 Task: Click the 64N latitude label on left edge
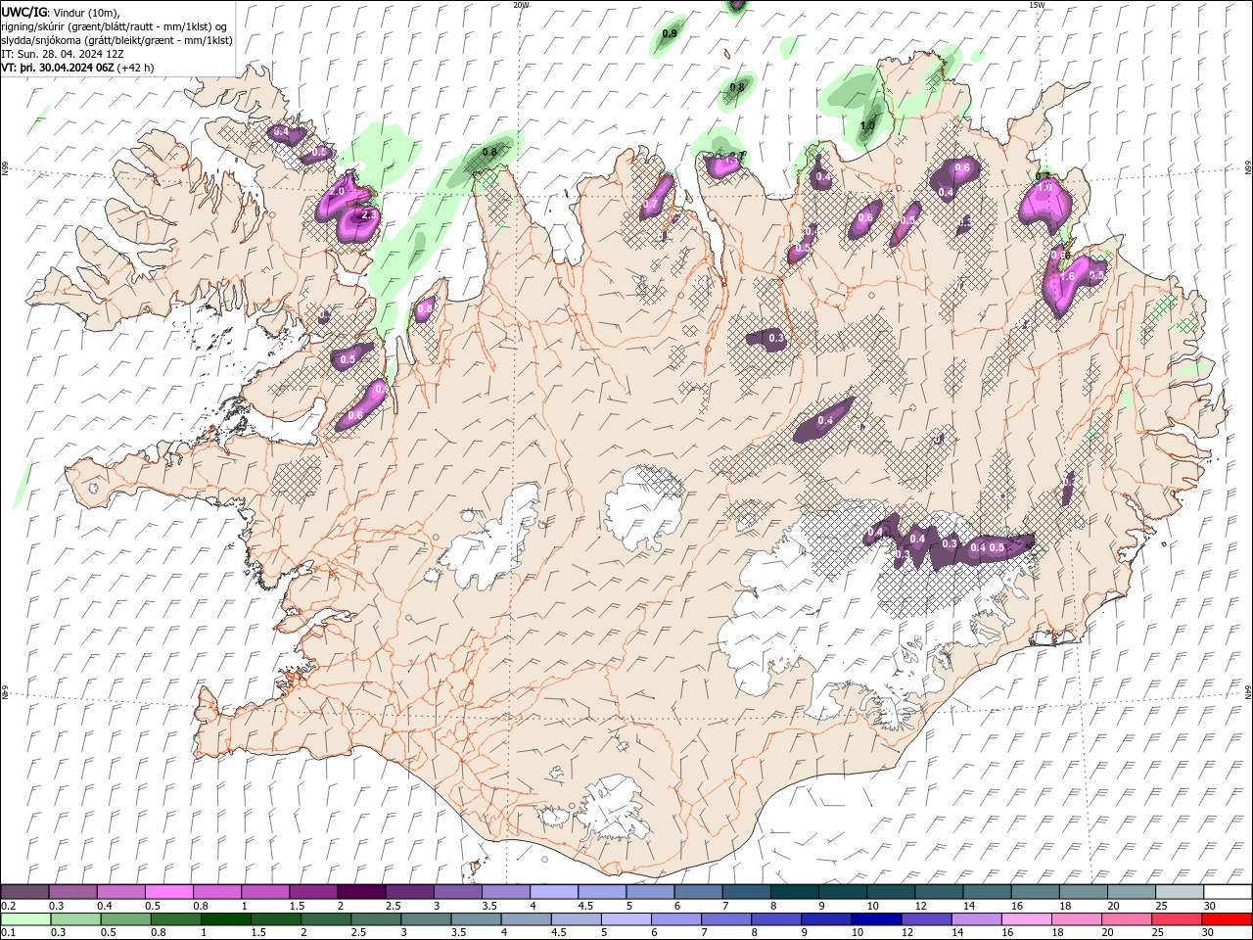pyautogui.click(x=5, y=692)
